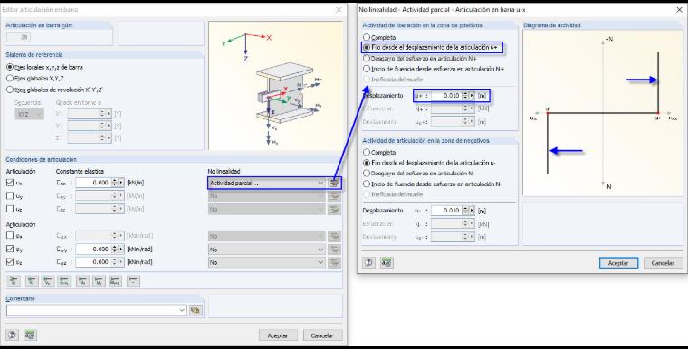Click nonlinearity edit icon for φy row
Screen dimensions: 688x349
[334, 249]
